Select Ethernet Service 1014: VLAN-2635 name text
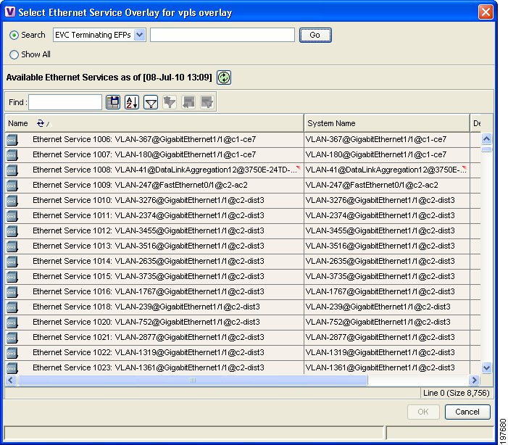Image resolution: width=508 pixels, height=445 pixels. coord(149,261)
